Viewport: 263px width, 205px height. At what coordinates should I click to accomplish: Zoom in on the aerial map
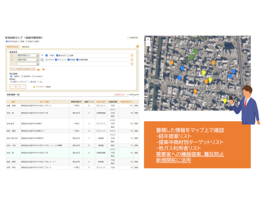point(148,40)
